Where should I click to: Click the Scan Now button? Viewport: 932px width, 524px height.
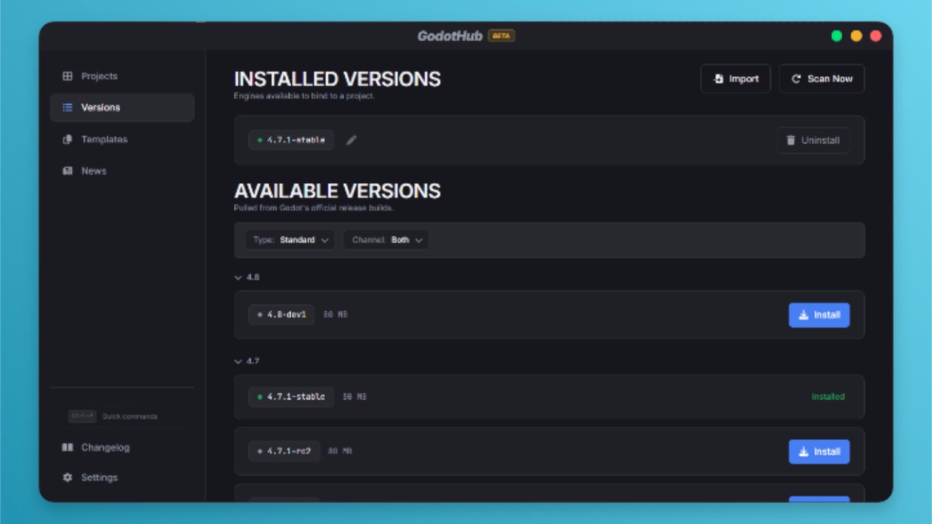point(822,79)
